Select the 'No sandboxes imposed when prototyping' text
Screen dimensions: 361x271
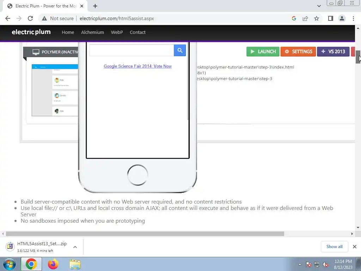(82, 221)
